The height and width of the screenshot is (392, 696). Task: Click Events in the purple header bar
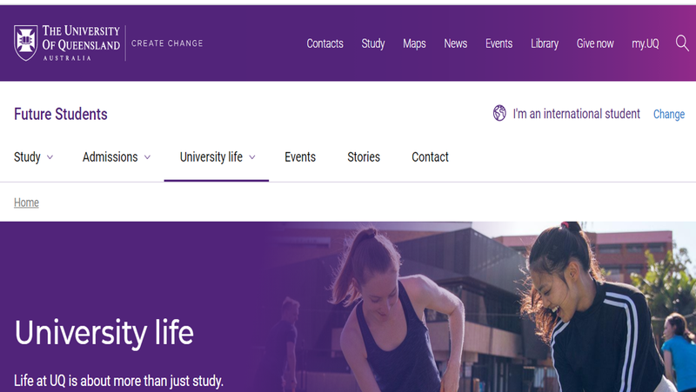pyautogui.click(x=499, y=43)
